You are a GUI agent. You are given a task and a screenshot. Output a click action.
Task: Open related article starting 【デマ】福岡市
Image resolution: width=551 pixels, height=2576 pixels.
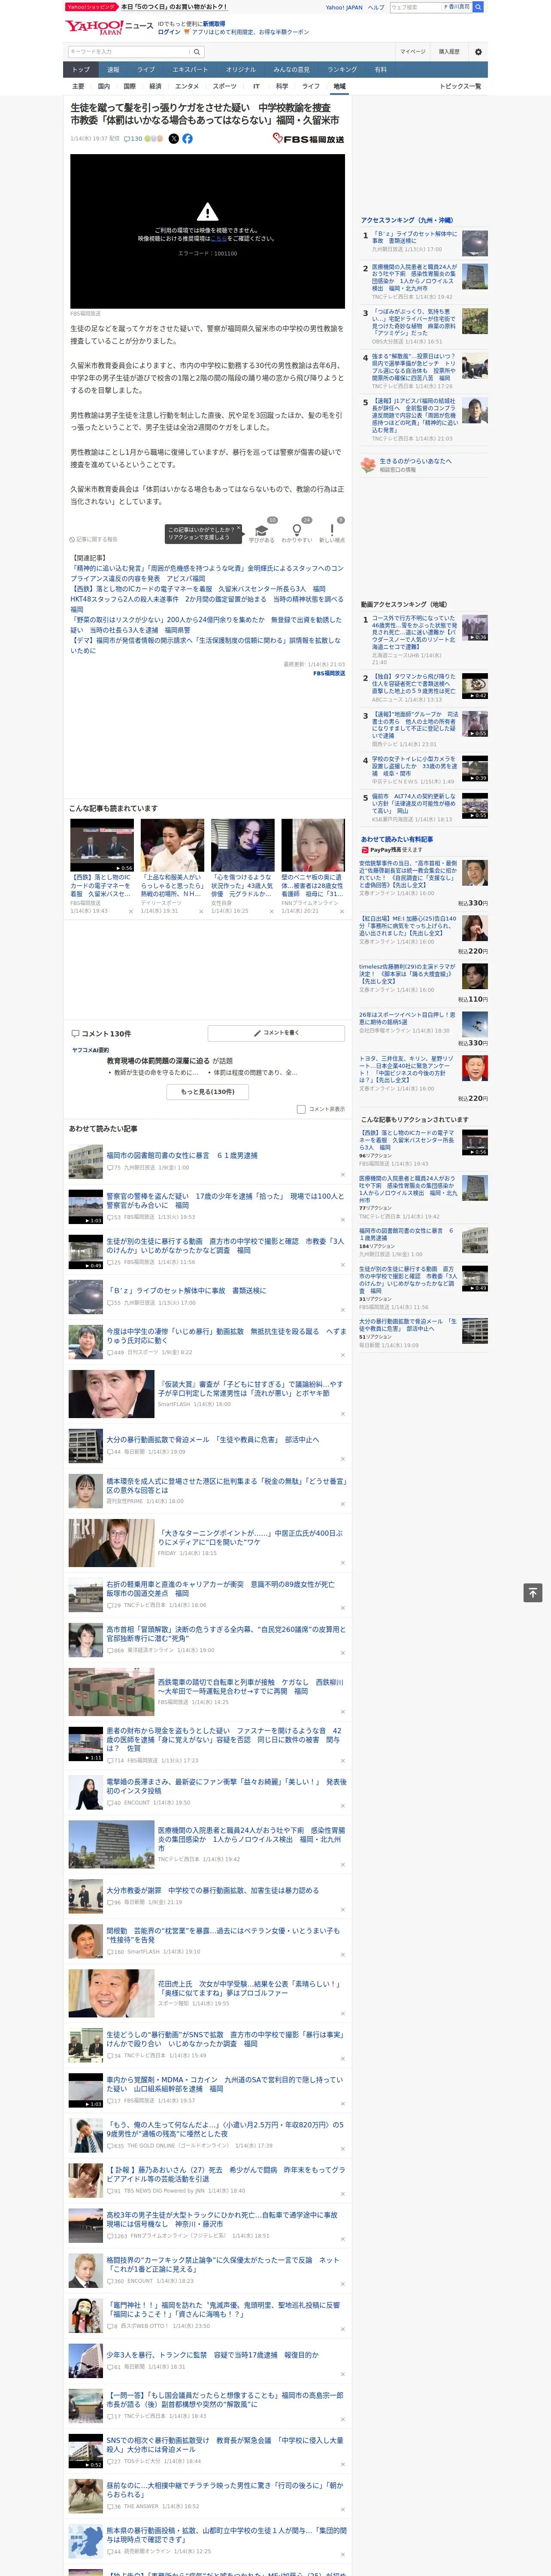(x=207, y=645)
